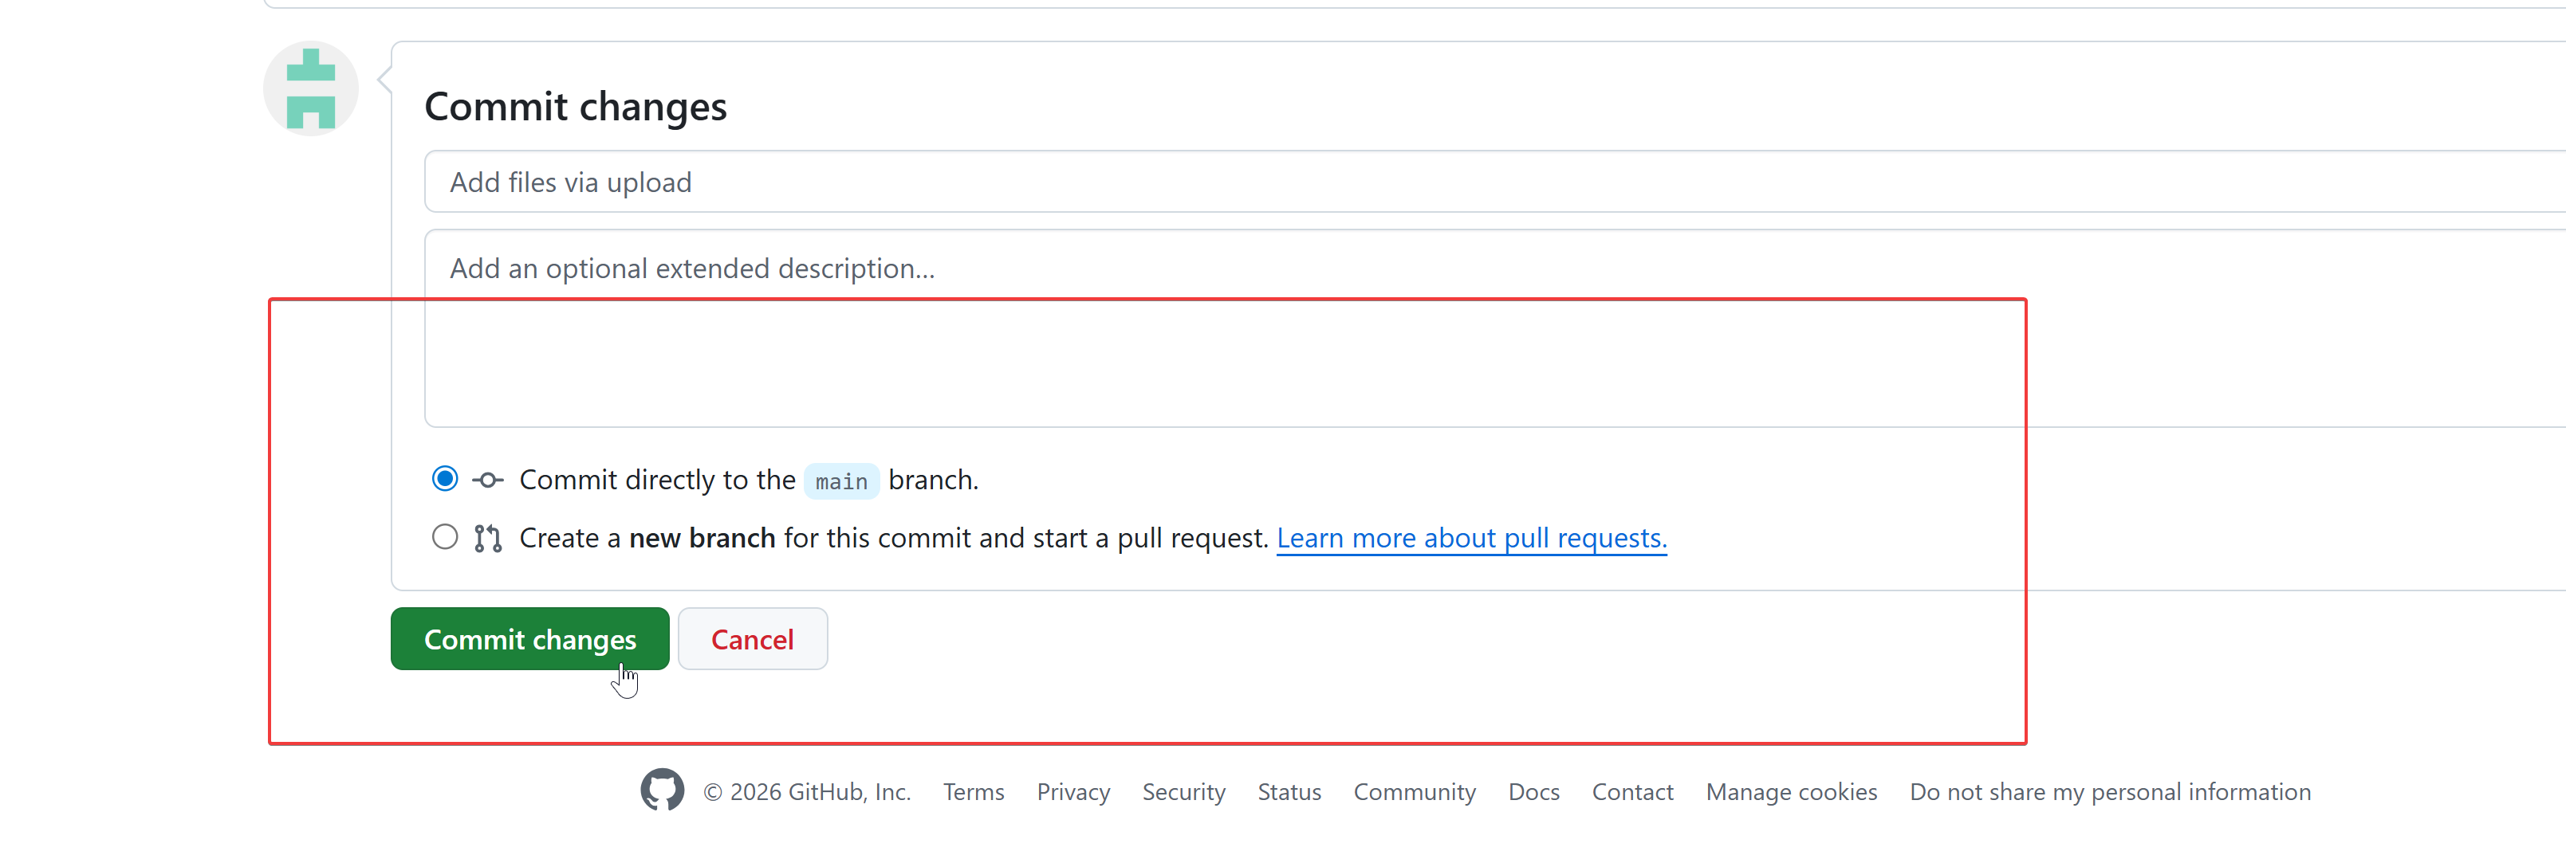2566x863 pixels.
Task: Select create new branch radio button
Action: [444, 538]
